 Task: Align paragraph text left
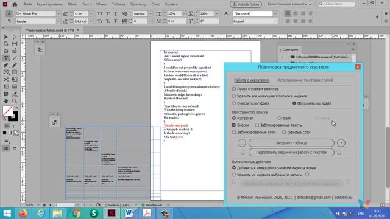(x=288, y=13)
